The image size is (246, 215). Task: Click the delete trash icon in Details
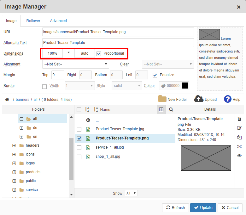pyautogui.click(x=239, y=119)
